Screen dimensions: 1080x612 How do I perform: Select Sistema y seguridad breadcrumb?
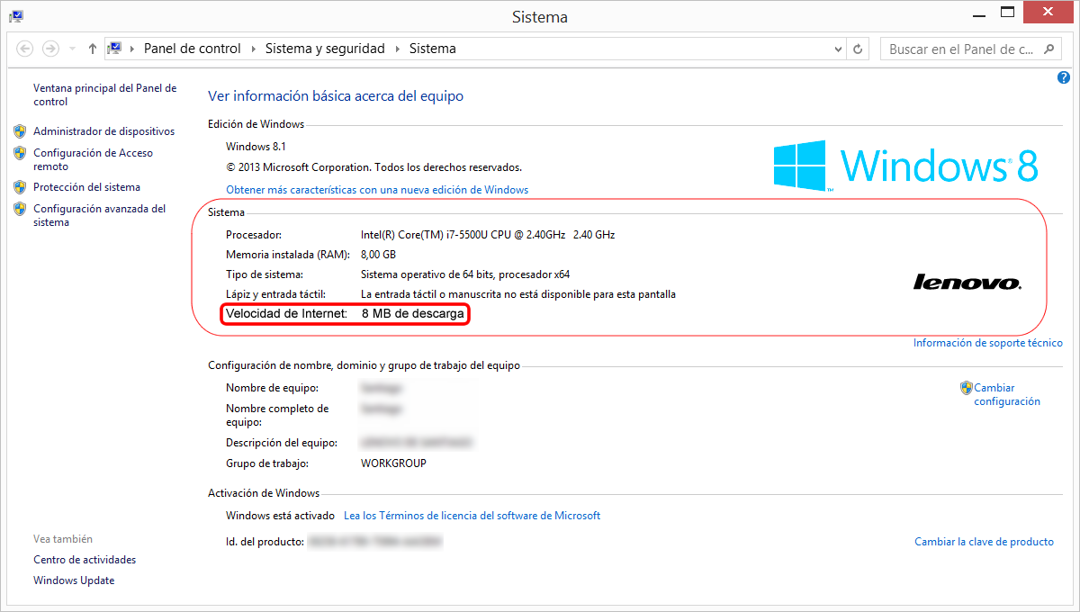(x=325, y=49)
